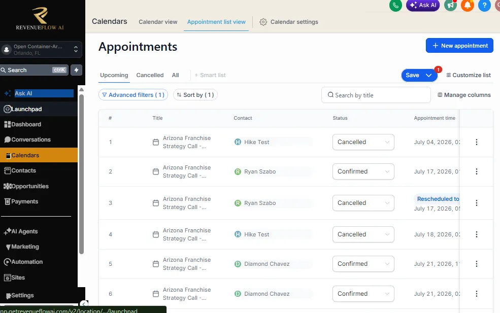
Task: Open row 3 Cancelled status dropdown
Action: [x=363, y=203]
